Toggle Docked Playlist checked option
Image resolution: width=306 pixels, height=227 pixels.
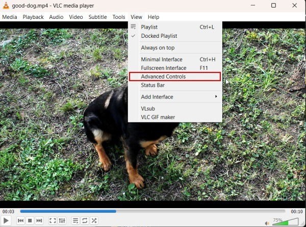(159, 36)
